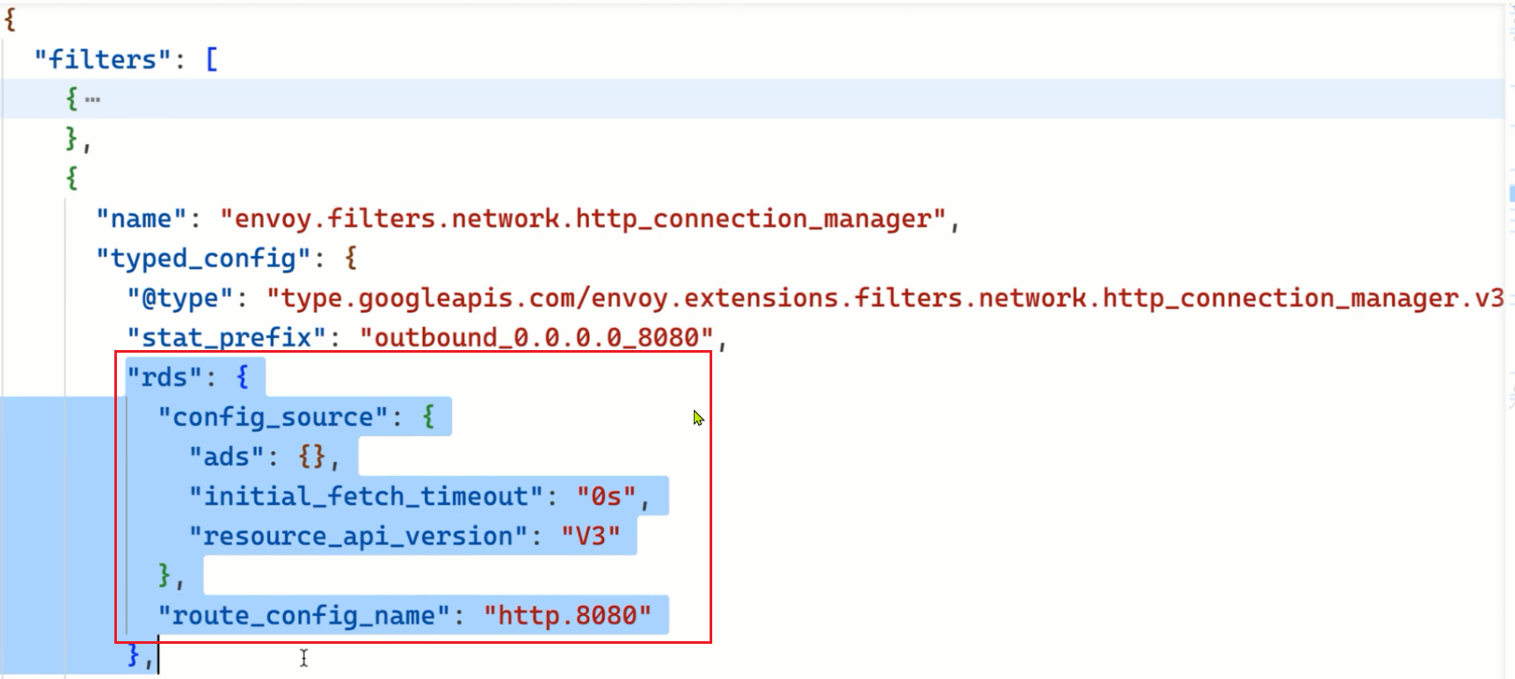This screenshot has width=1515, height=679.
Task: Click the empty braces after ads
Action: 311,456
